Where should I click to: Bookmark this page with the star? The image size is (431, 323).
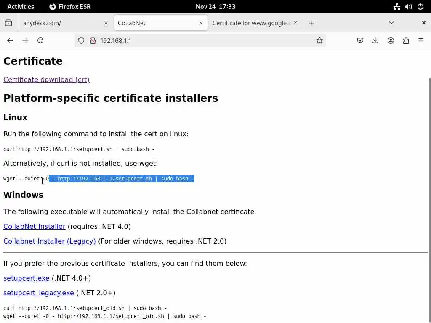point(319,41)
